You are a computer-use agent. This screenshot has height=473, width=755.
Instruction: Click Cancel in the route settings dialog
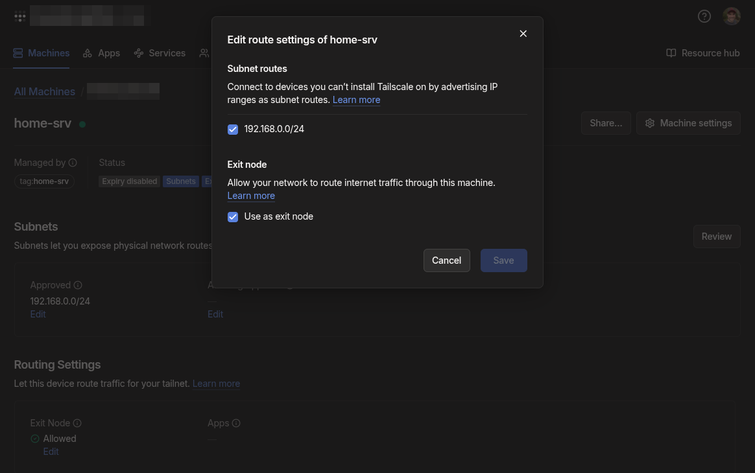(x=446, y=260)
